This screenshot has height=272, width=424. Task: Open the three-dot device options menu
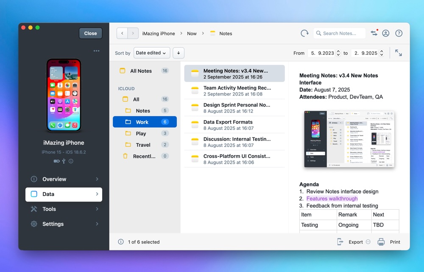coord(97,51)
